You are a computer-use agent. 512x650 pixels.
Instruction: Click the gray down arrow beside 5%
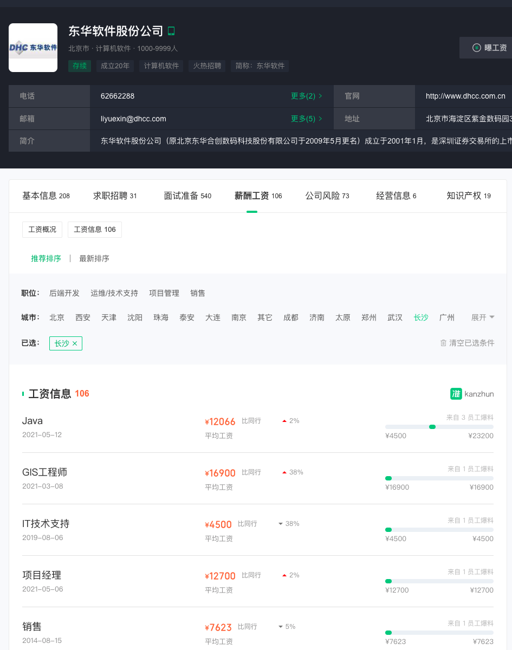(281, 627)
